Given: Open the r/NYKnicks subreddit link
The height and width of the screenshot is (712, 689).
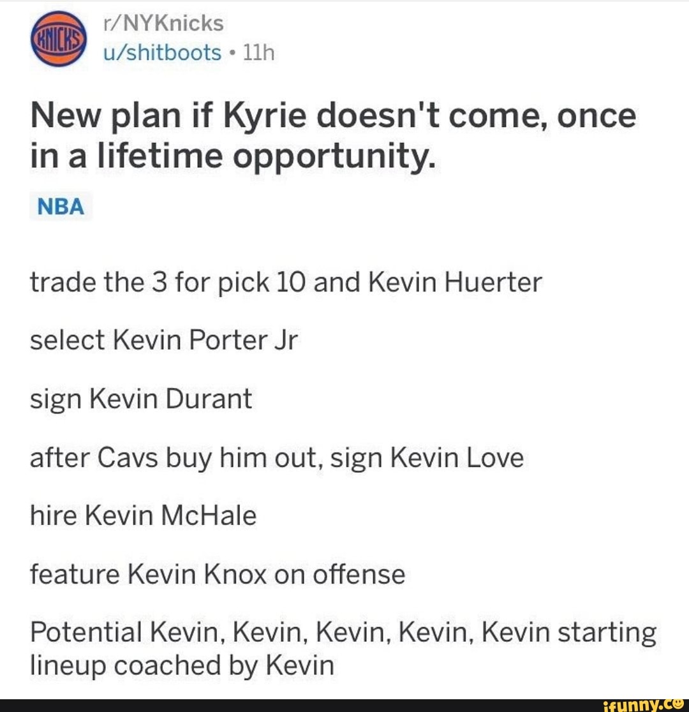Looking at the screenshot, I should (x=163, y=24).
